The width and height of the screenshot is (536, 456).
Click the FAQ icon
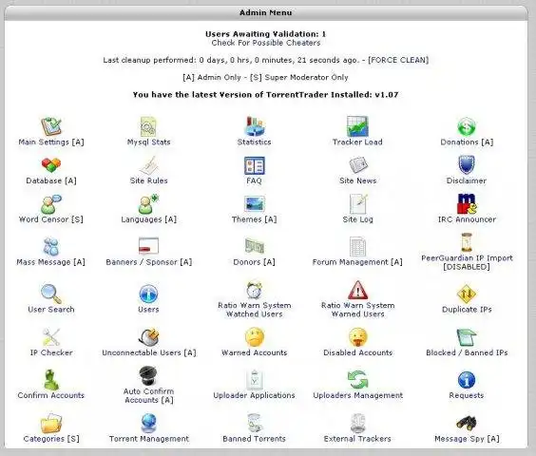(x=254, y=165)
